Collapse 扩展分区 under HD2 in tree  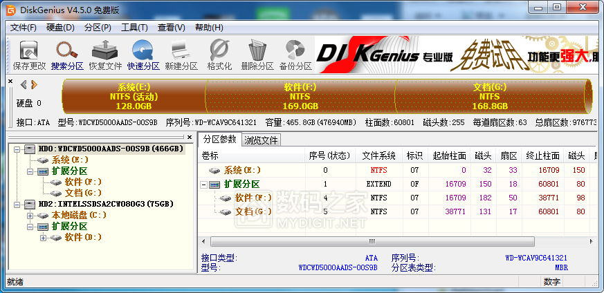coord(30,227)
